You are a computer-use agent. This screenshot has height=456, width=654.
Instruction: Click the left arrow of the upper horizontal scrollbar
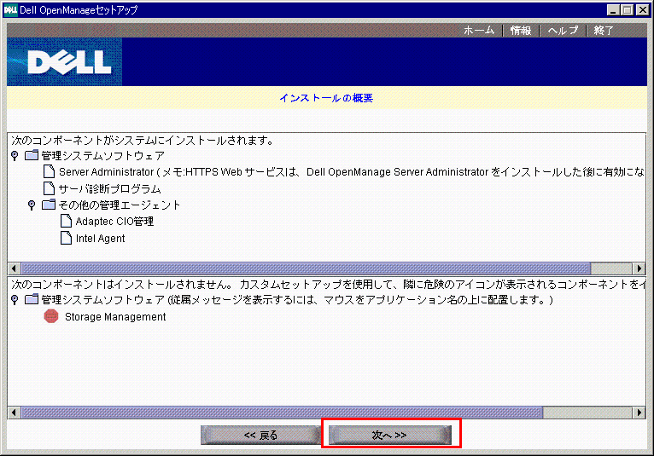click(x=14, y=268)
